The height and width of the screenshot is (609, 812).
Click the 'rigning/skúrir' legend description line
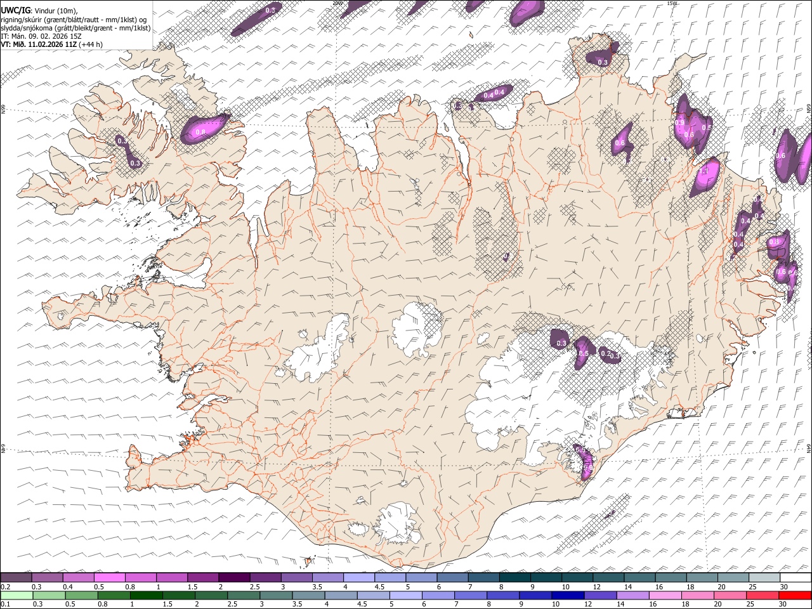pos(74,19)
